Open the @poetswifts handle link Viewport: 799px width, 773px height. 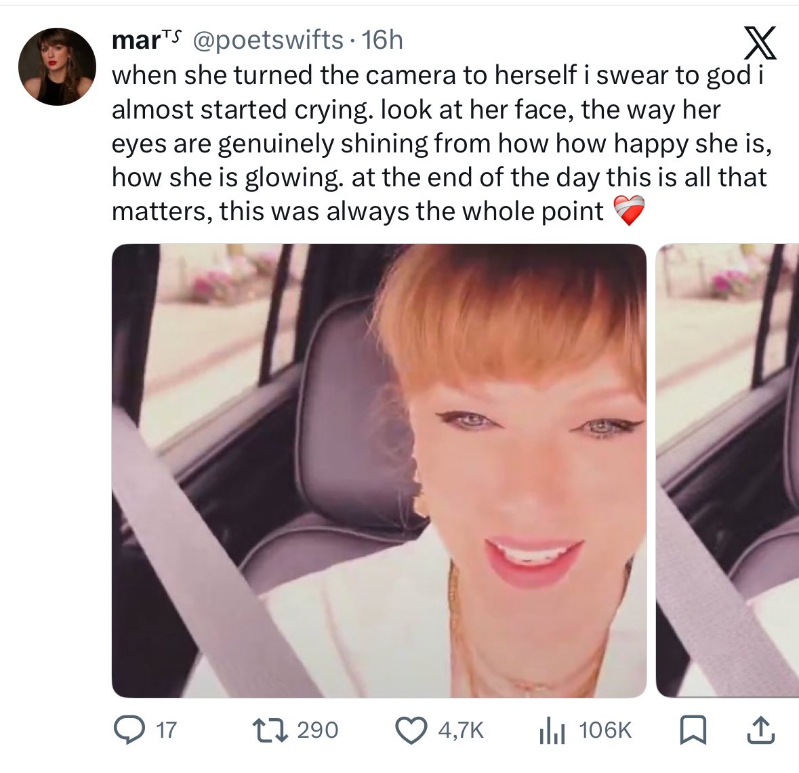(x=268, y=41)
